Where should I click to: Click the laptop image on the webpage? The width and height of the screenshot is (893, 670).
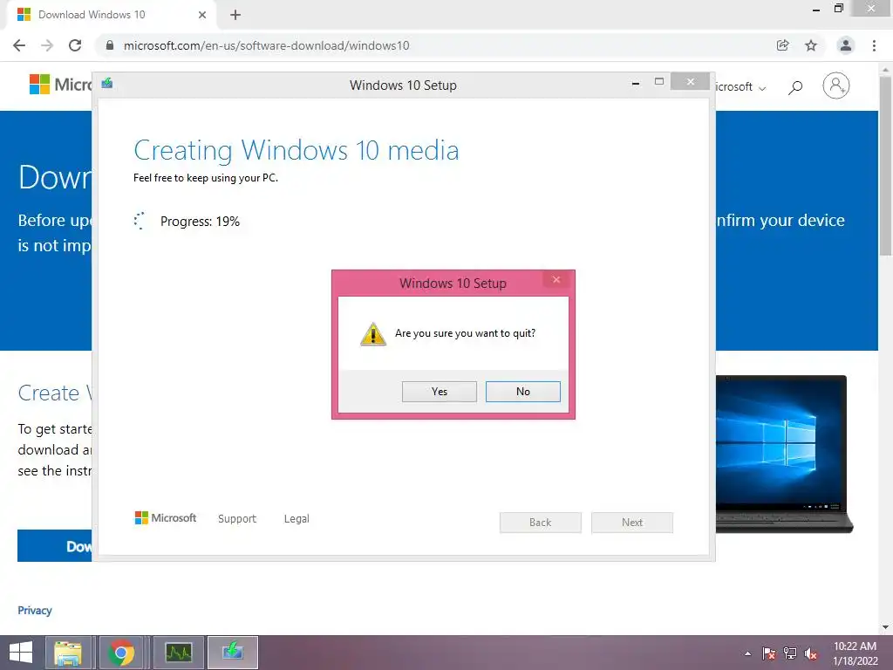(x=784, y=454)
